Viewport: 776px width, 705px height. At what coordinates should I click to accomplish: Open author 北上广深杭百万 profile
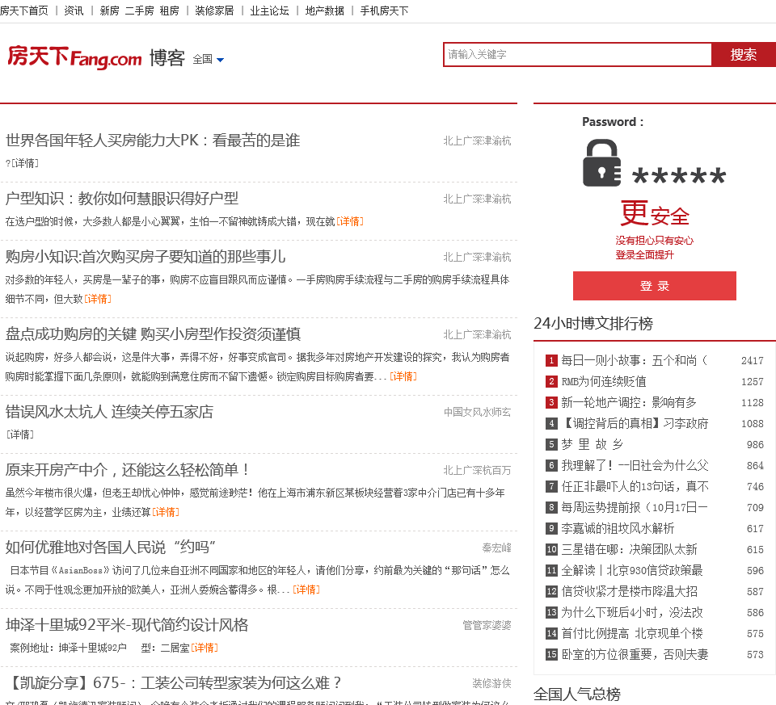pyautogui.click(x=478, y=470)
